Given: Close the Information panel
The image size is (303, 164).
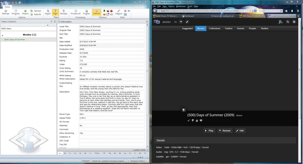Looking at the screenshot, I should (x=147, y=22).
